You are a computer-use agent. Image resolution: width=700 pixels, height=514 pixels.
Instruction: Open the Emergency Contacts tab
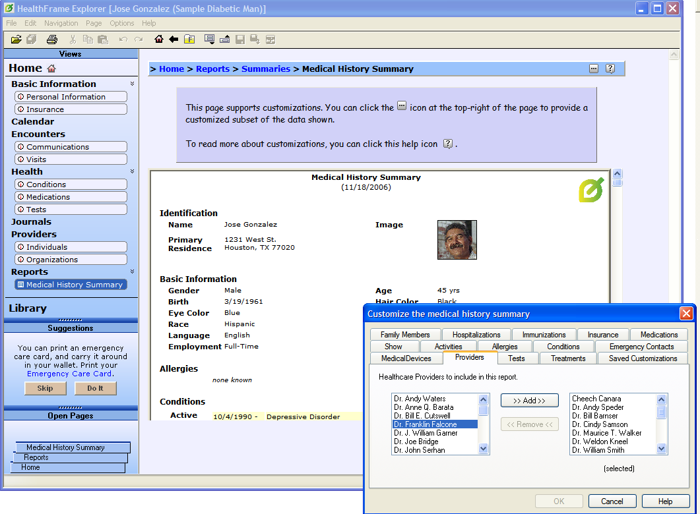click(x=641, y=347)
